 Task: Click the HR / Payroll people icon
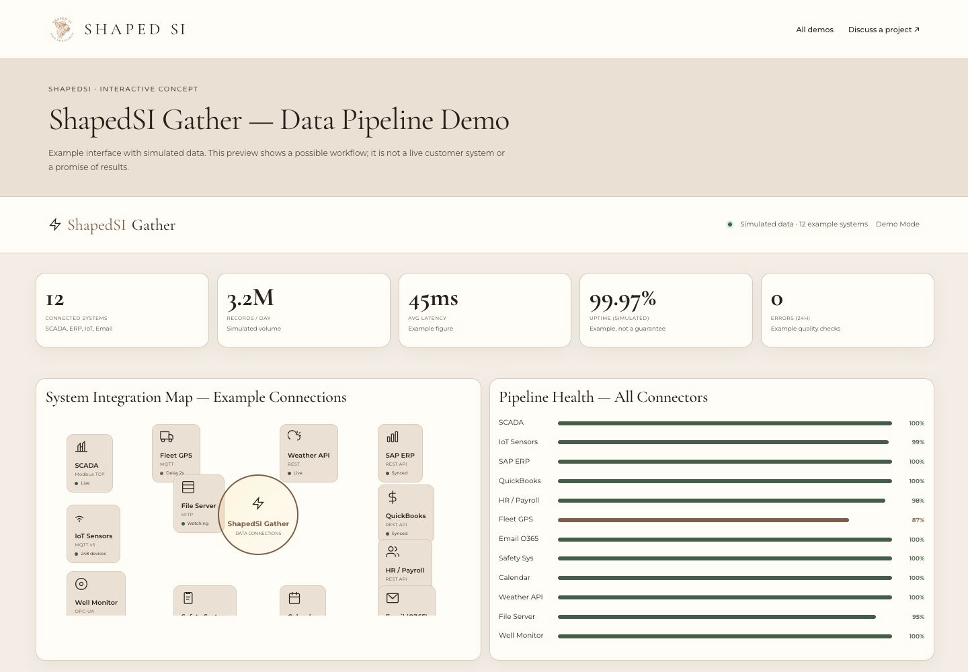pos(393,552)
